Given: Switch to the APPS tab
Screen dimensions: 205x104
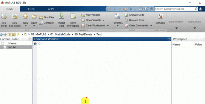Looking at the screenshot, I should [x=51, y=9].
